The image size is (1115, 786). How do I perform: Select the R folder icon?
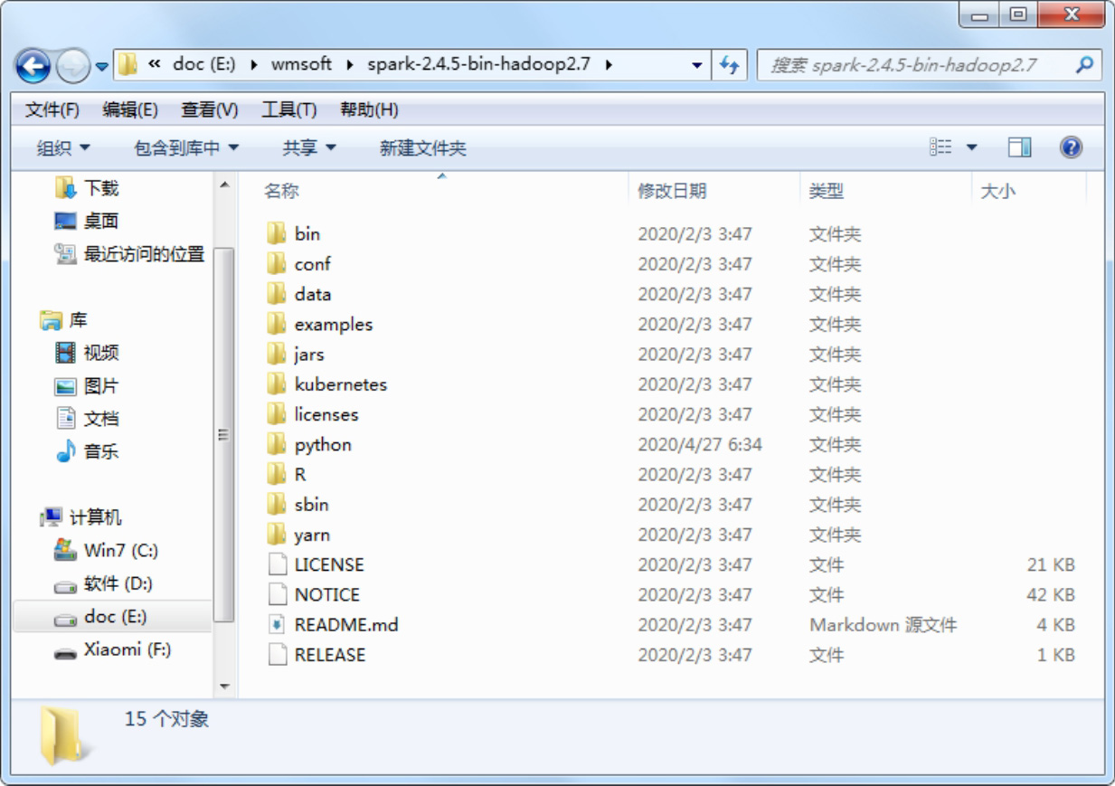[x=277, y=474]
